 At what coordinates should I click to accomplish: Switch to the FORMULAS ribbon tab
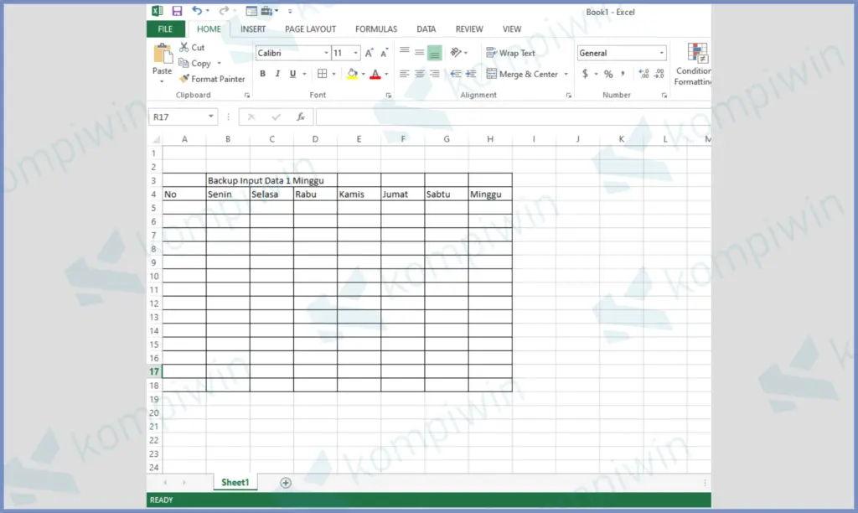pyautogui.click(x=375, y=28)
